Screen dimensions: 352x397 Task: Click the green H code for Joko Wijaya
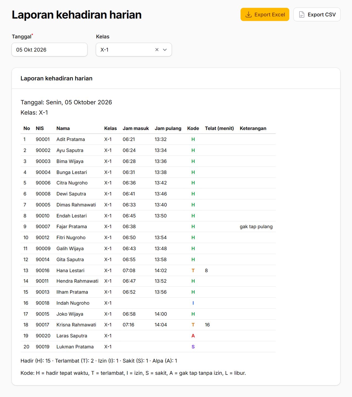coord(193,314)
